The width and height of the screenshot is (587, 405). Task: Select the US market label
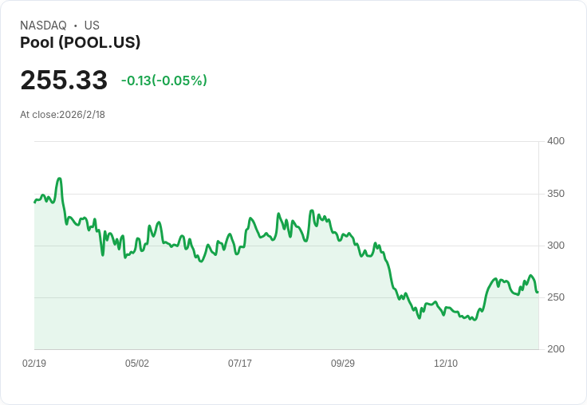click(92, 26)
